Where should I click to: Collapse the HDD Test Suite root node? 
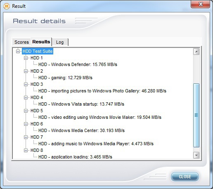click(x=18, y=51)
